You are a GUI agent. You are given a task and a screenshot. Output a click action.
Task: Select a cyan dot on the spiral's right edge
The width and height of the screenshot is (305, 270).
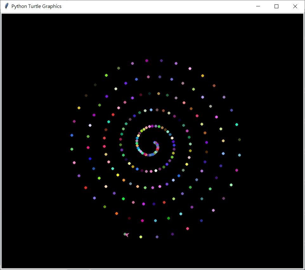coord(237,125)
